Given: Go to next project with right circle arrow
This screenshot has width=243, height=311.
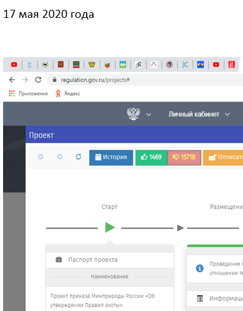Looking at the screenshot, I should [x=60, y=157].
